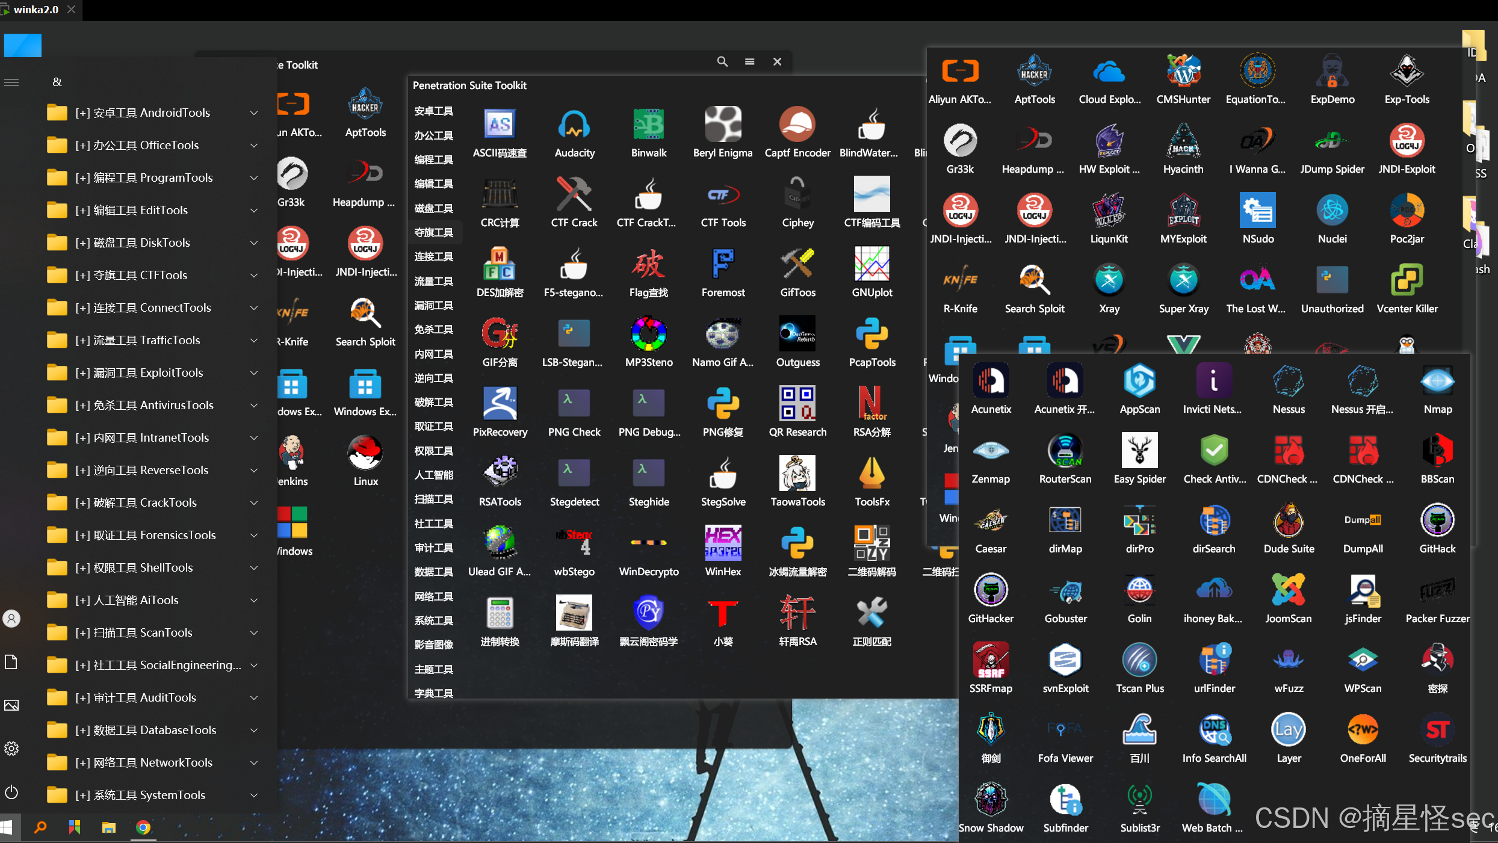Toggle the sidebar hamburger menu
Image resolution: width=1498 pixels, height=843 pixels.
tap(11, 82)
